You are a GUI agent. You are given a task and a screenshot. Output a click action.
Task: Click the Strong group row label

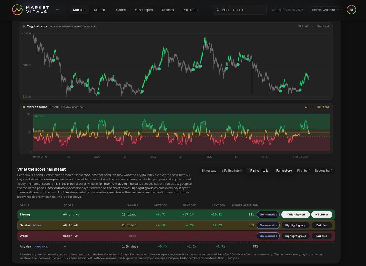[x=25, y=215]
